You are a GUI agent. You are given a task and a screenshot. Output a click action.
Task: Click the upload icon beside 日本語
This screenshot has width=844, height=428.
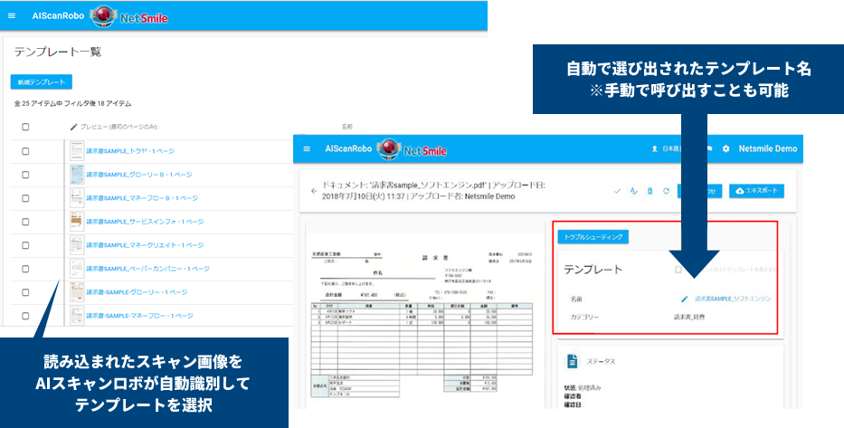click(x=655, y=148)
